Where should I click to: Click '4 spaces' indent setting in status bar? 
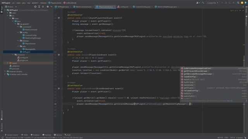[x=239, y=137]
